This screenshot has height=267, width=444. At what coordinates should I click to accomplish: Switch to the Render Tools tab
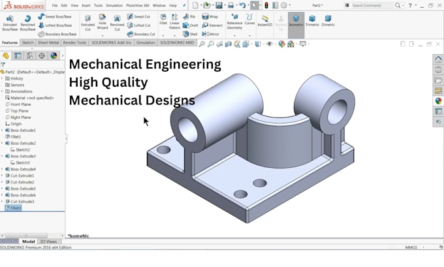tap(74, 42)
